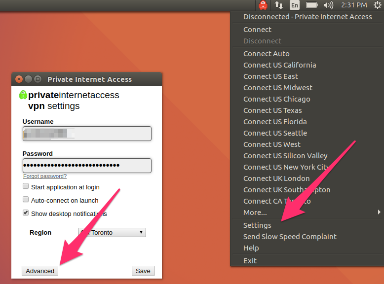This screenshot has height=284, width=384.
Task: Click the privateinternetaccess vpn settings heading
Action: pos(74,100)
